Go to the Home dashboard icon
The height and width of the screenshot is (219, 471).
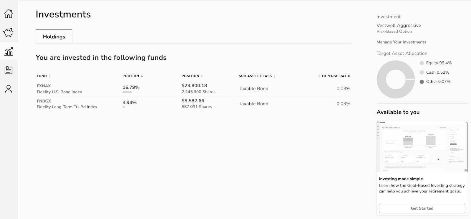click(x=9, y=14)
